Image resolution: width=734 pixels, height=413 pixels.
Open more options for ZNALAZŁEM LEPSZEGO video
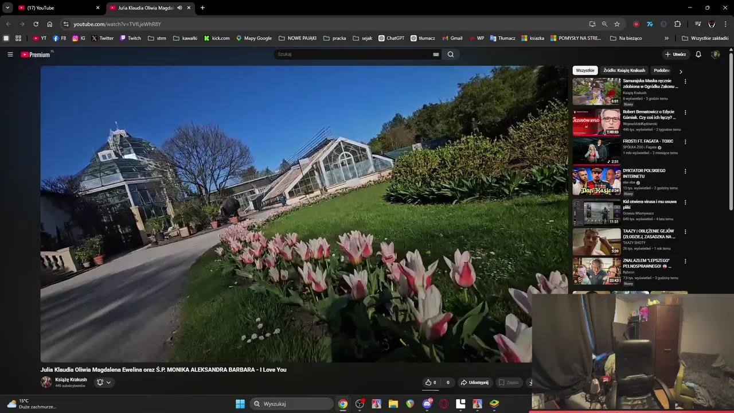coord(685,261)
